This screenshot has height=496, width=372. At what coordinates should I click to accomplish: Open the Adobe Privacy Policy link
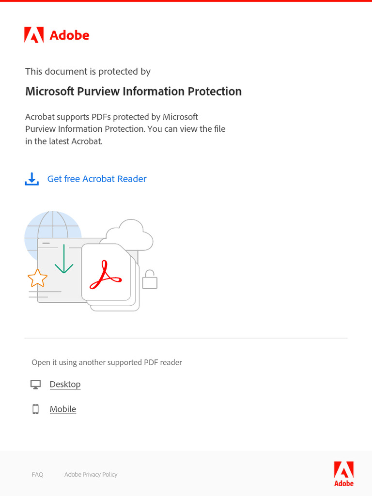tap(91, 475)
